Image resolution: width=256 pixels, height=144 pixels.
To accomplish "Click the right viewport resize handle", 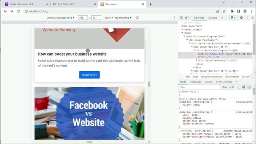I will 149,84.
